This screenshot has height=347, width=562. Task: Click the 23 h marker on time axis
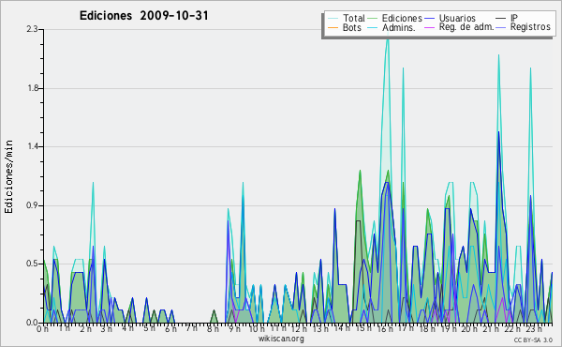(534, 328)
